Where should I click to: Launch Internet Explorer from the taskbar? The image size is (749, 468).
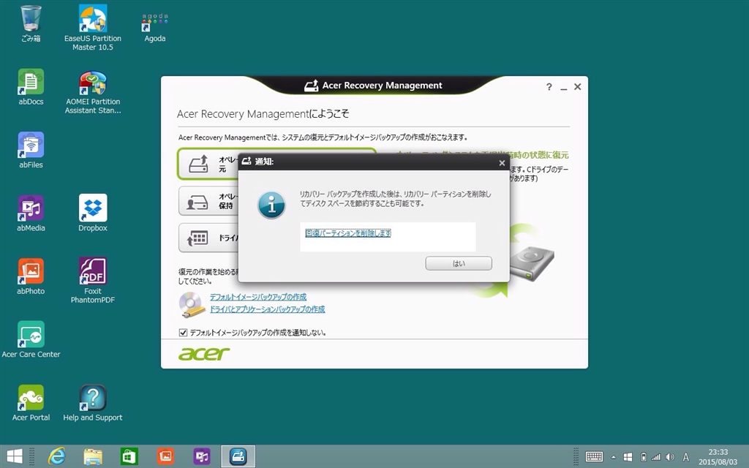point(56,456)
